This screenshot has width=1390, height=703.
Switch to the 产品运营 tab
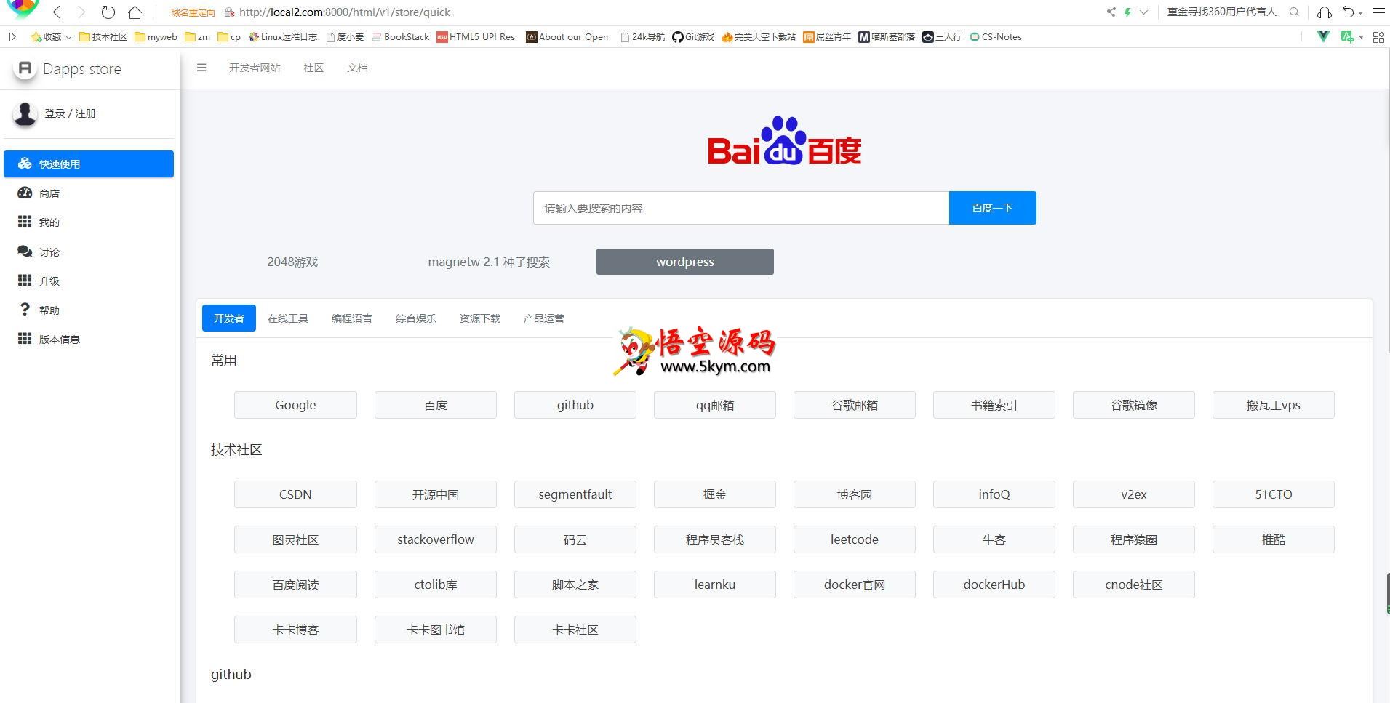point(544,318)
